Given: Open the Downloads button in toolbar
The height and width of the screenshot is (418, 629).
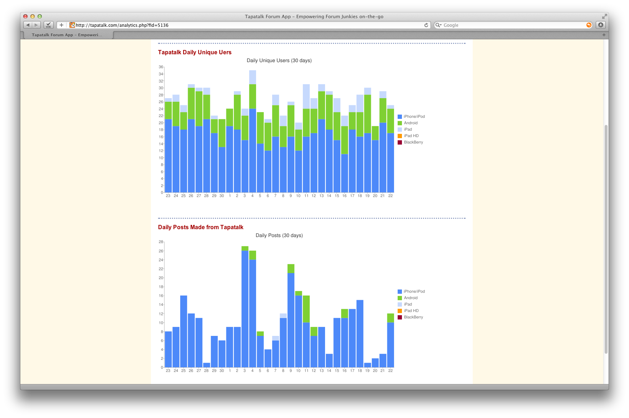Looking at the screenshot, I should pos(601,25).
